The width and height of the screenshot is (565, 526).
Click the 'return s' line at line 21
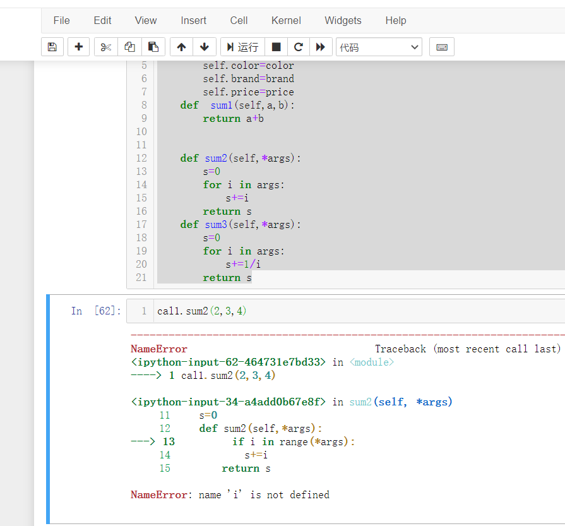click(x=227, y=278)
